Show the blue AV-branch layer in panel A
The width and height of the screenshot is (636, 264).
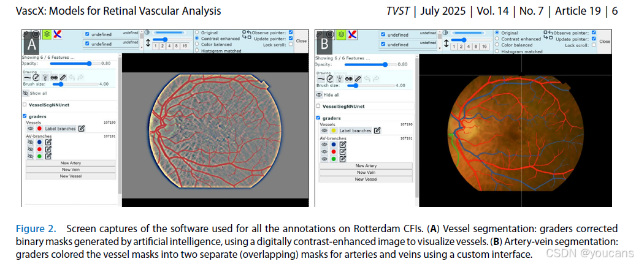pos(31,142)
